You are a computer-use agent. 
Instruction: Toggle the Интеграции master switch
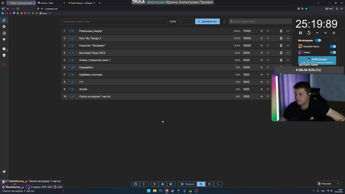(x=318, y=40)
